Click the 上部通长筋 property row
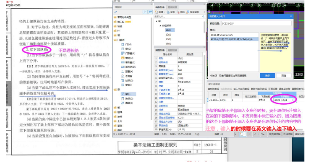This screenshot has width=334, height=162. tap(178, 90)
